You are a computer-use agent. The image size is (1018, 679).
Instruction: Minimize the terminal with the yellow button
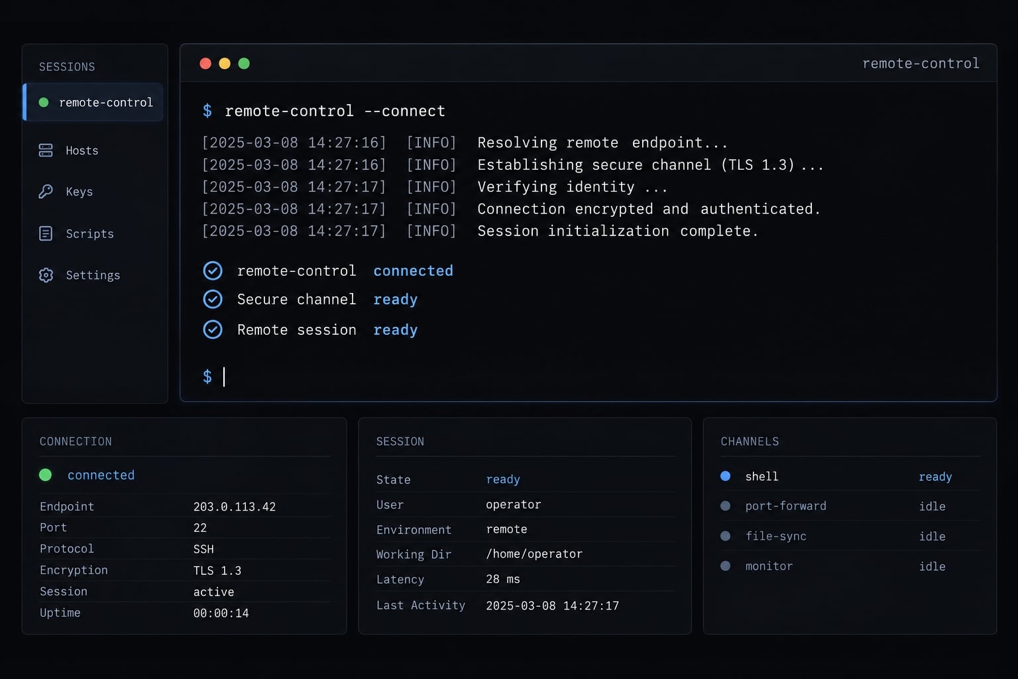[x=225, y=64]
